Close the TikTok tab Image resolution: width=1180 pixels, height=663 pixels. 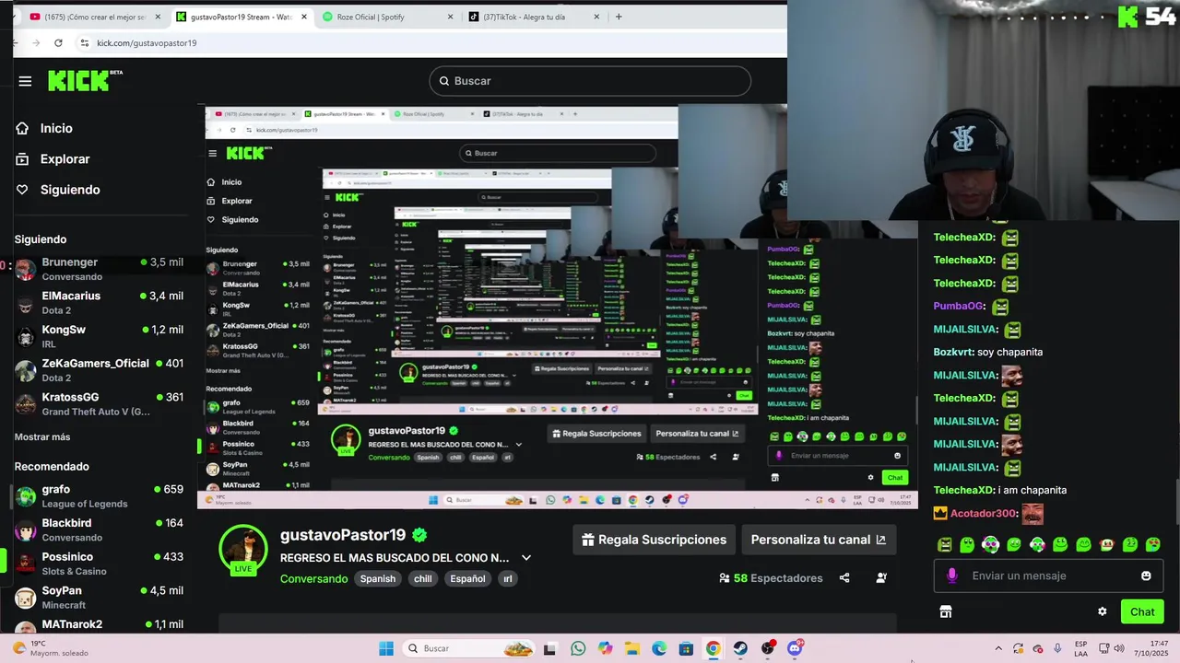click(596, 17)
